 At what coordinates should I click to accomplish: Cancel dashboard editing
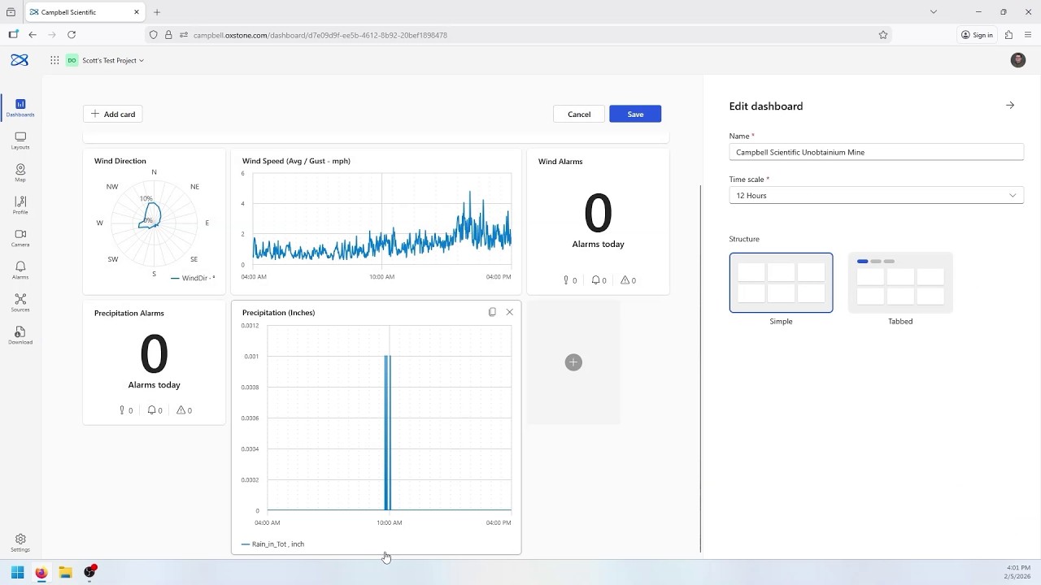[x=579, y=115]
